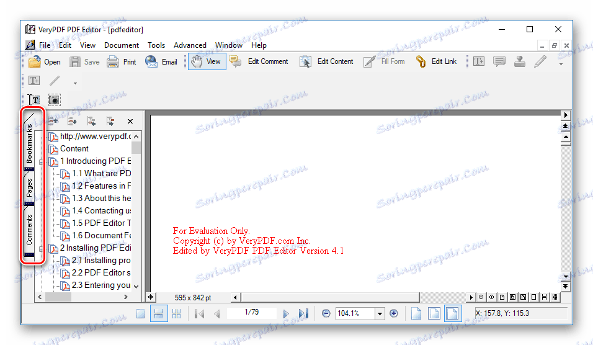Switch to the Bookmarks side tab
Viewport: 593px width, 345px height.
(x=29, y=142)
